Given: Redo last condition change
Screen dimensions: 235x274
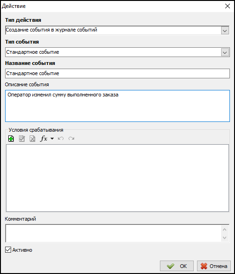Looking at the screenshot, I should [x=71, y=139].
